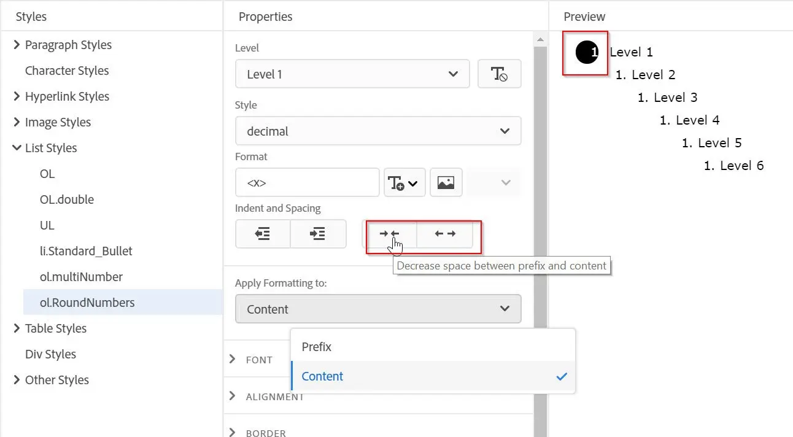
Task: Decrease space between prefix and content
Action: coord(390,234)
